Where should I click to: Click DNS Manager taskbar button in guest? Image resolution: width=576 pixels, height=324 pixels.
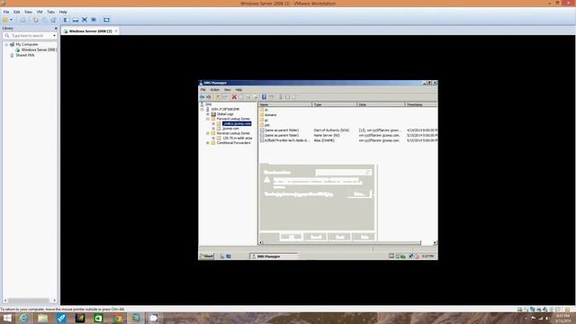pos(274,256)
